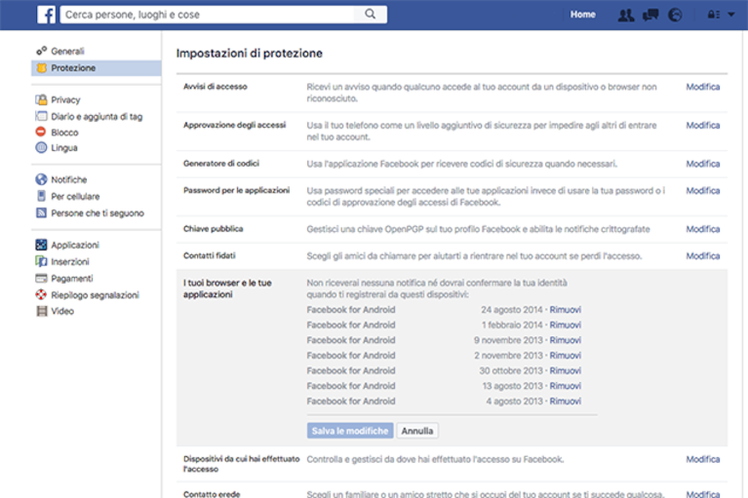
Task: Click Modifica for Approvazione degli accessi
Action: (x=703, y=126)
